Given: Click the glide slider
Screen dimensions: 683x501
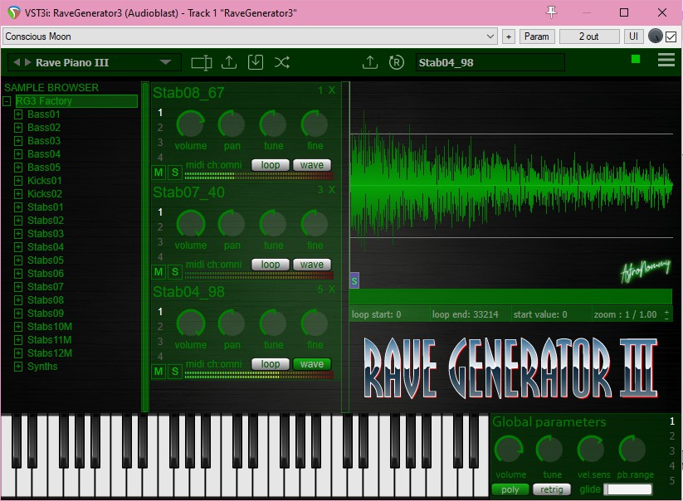Looking at the screenshot, I should 628,489.
